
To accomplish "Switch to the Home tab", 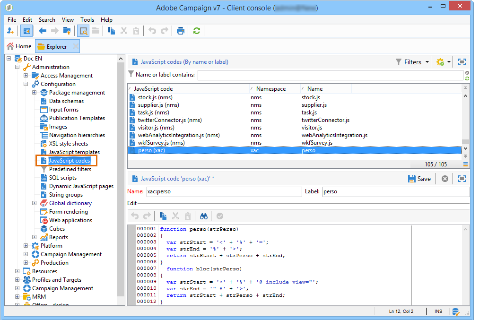I will tap(19, 46).
